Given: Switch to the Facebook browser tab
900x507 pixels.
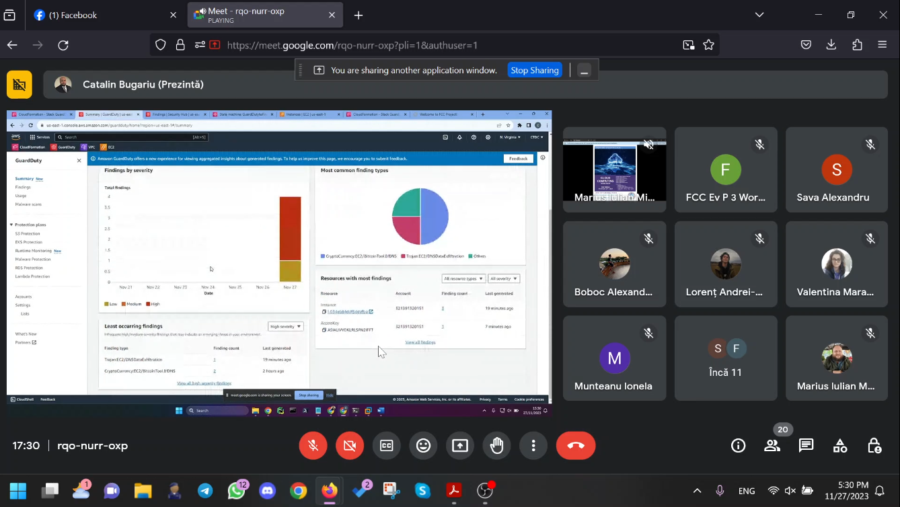Looking at the screenshot, I should [x=74, y=15].
